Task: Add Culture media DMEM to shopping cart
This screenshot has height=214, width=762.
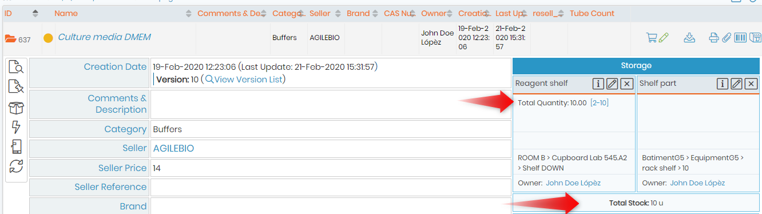Action: click(652, 38)
